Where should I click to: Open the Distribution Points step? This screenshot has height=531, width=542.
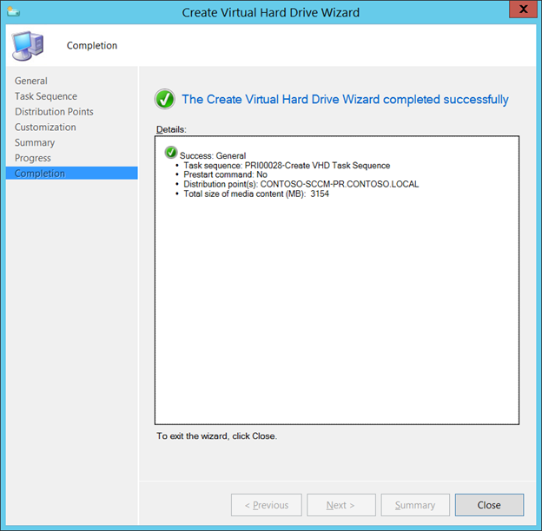coord(54,112)
